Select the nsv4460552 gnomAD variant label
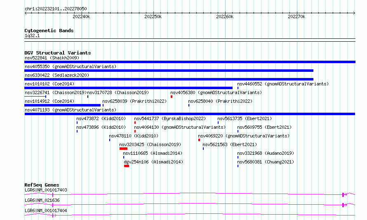The width and height of the screenshot is (367, 220). [x=283, y=84]
